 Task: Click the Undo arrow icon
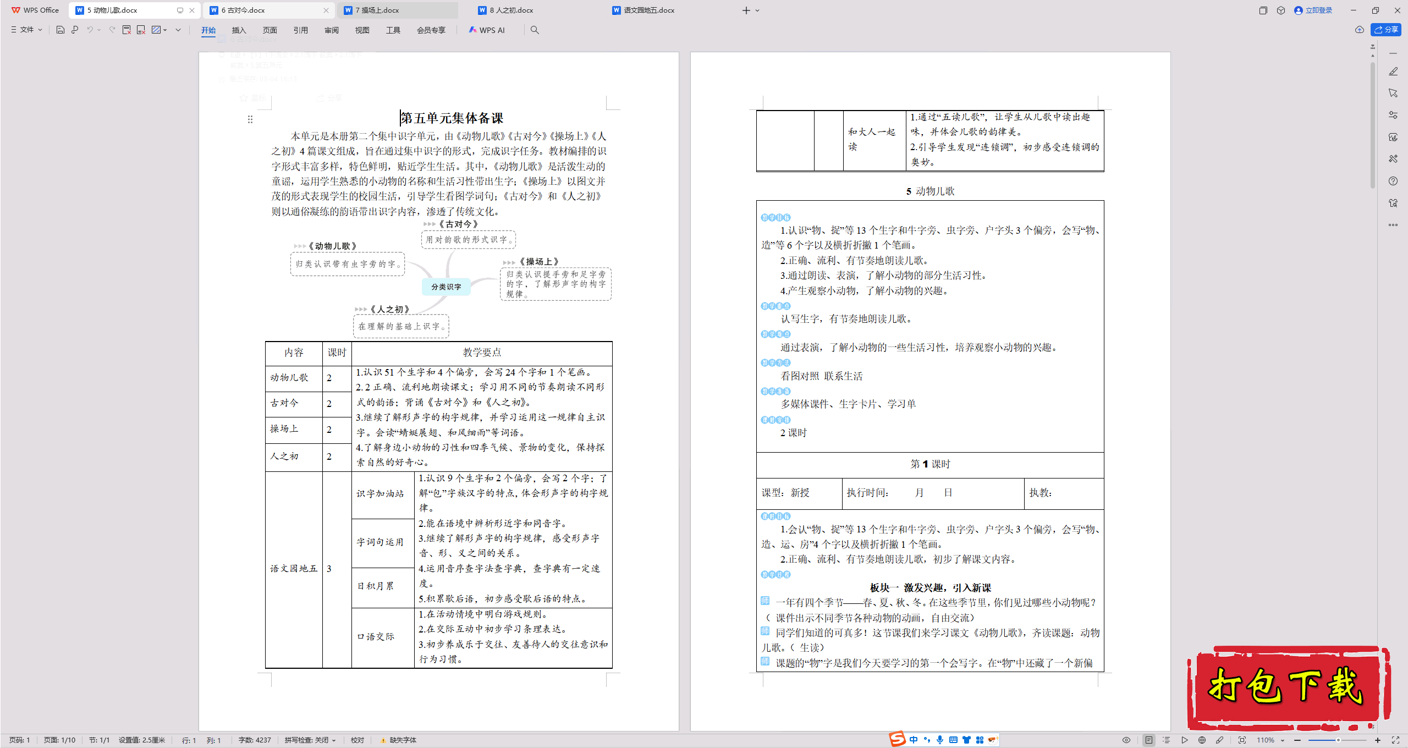90,30
